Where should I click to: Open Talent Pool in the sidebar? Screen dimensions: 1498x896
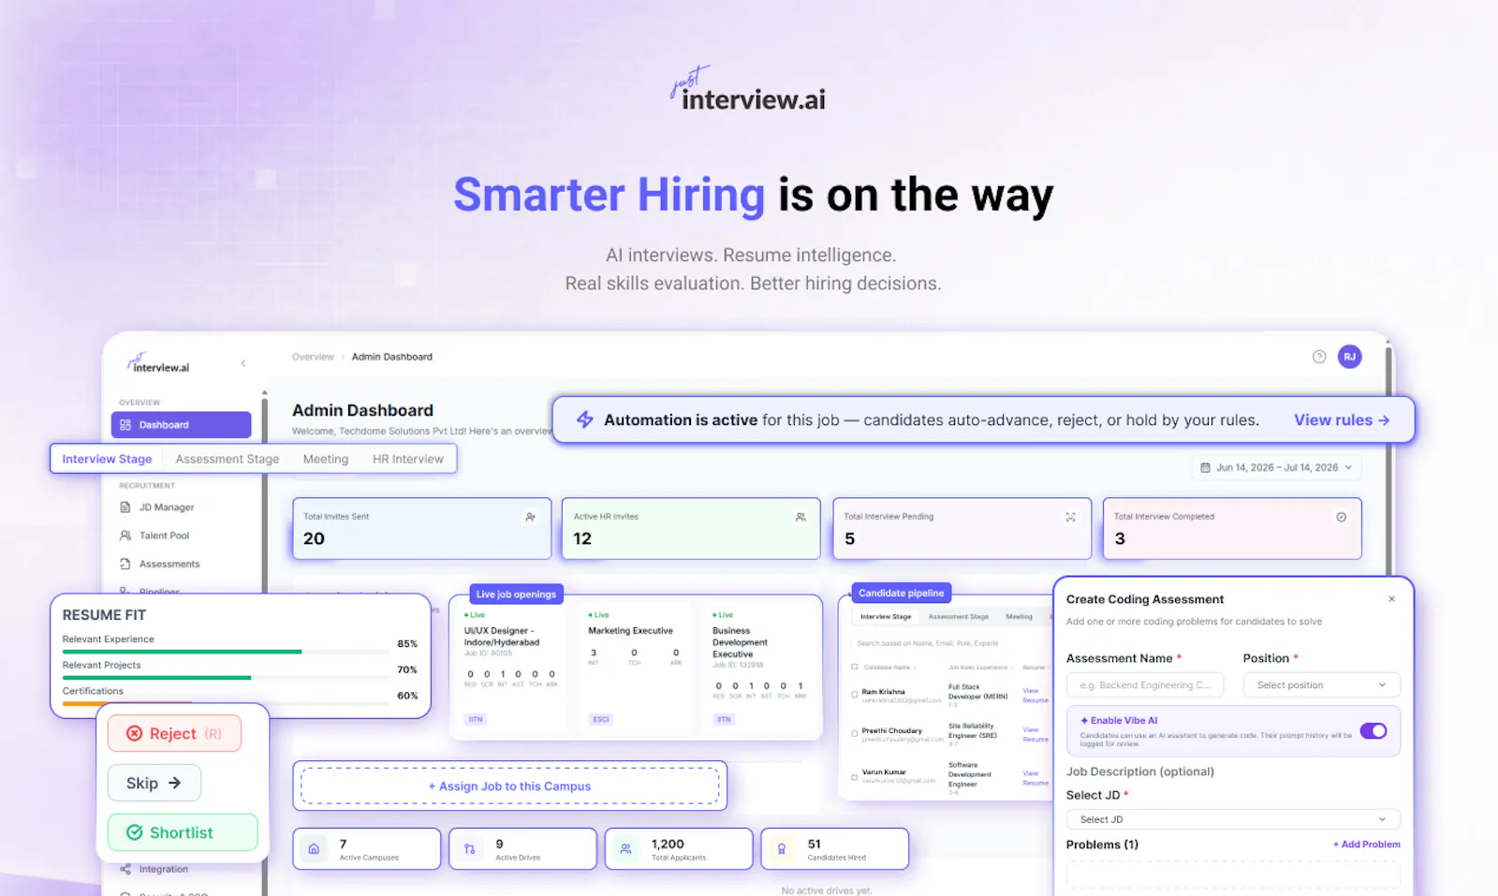coord(164,536)
